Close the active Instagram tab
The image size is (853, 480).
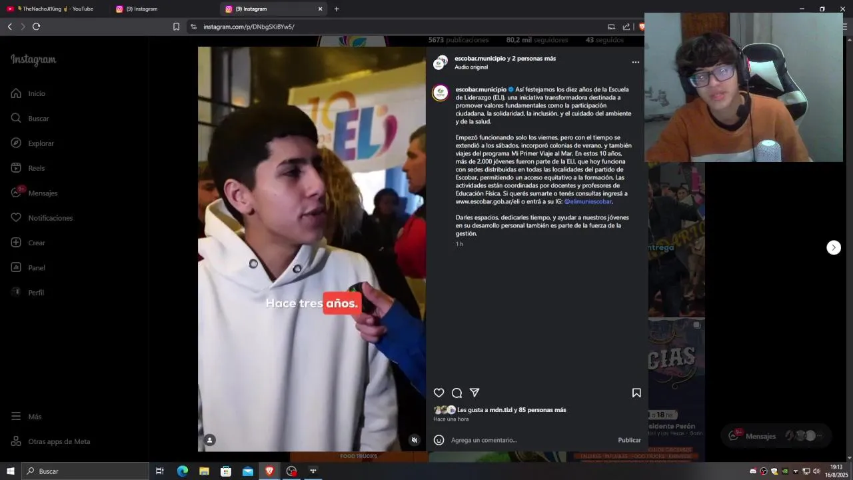320,9
